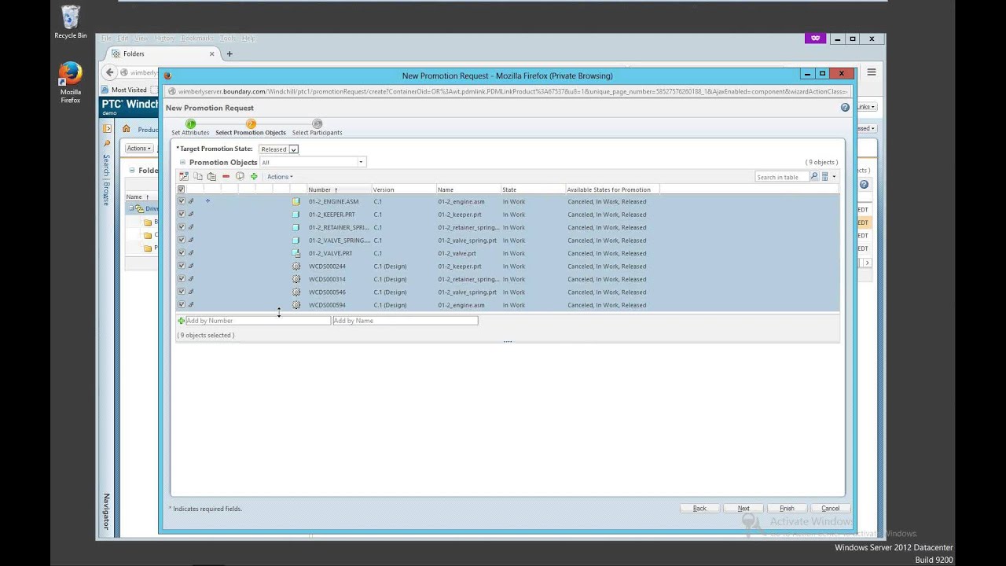Screen dimensions: 1006x566
Task: Toggle the select-all checkbox in table header
Action: coord(182,189)
